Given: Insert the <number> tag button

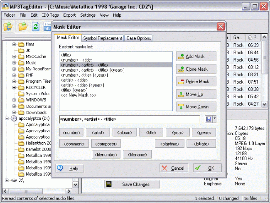Looking at the screenshot, I should tap(71, 132).
